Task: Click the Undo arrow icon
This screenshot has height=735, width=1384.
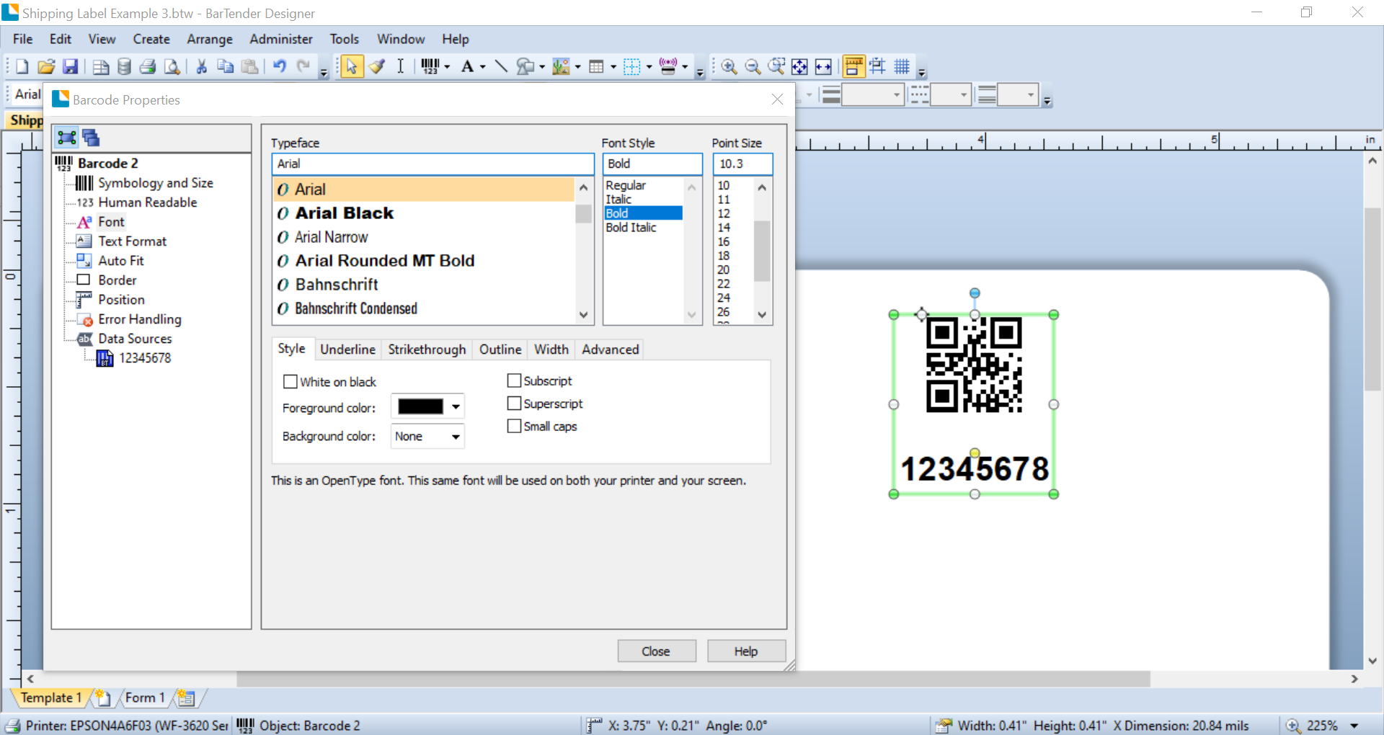Action: [280, 67]
